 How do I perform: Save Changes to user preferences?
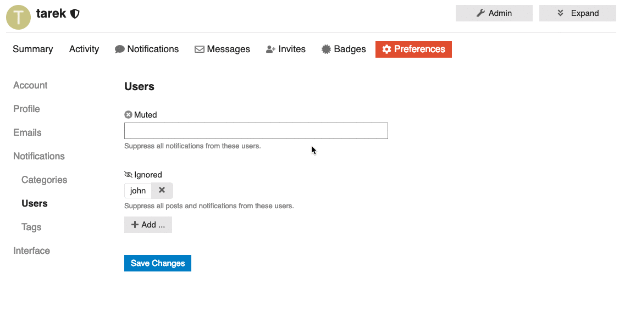[x=158, y=263]
